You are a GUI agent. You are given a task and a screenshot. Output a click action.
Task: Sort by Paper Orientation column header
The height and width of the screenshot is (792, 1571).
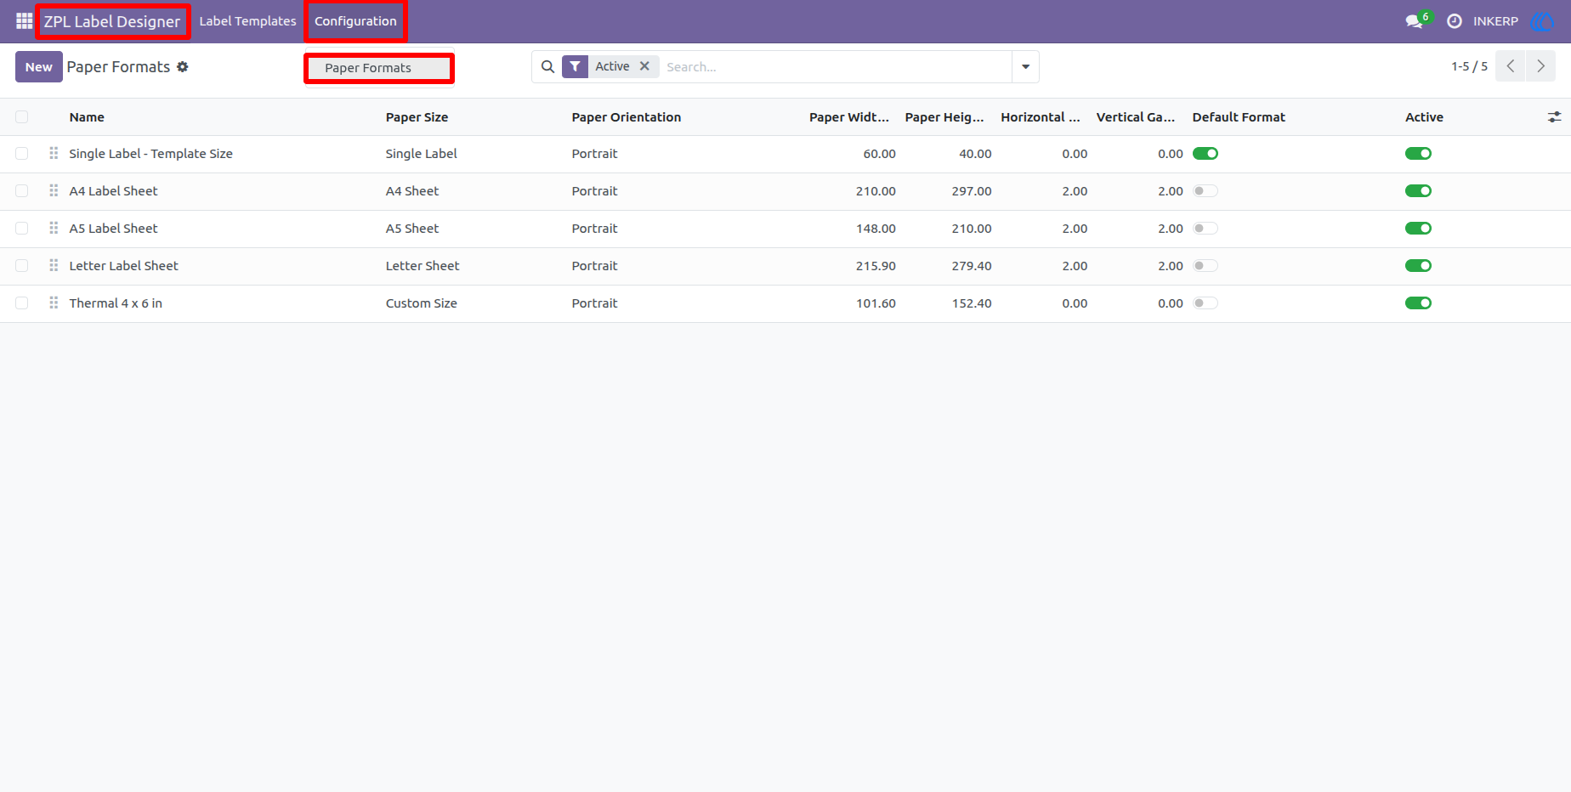coord(626,117)
